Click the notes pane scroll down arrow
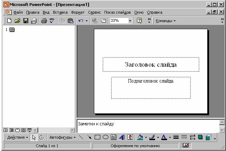Screen dimensions: 226x151 pos(222,130)
